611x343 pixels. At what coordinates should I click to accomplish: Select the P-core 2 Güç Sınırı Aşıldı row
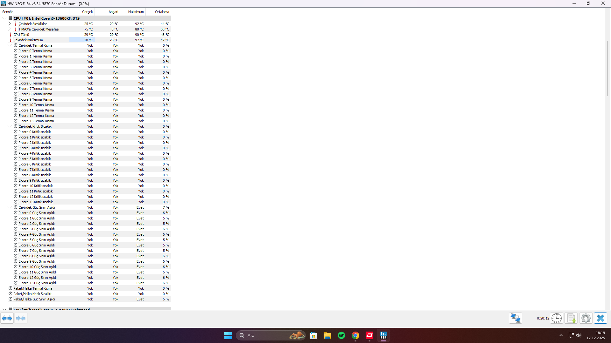point(86,224)
